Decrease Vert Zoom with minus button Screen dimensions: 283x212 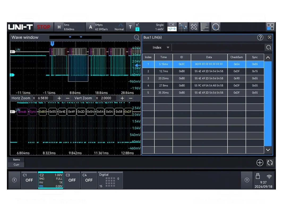(131, 98)
